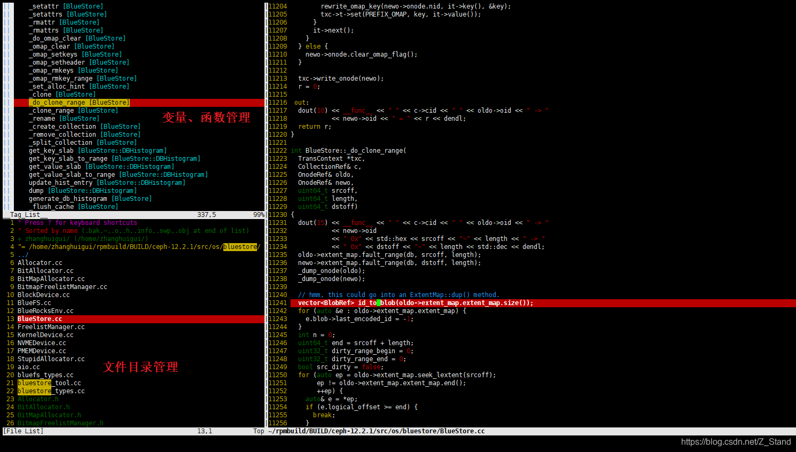Select the _omap_setkeys tag
This screenshot has width=796, height=452.
click(x=75, y=54)
